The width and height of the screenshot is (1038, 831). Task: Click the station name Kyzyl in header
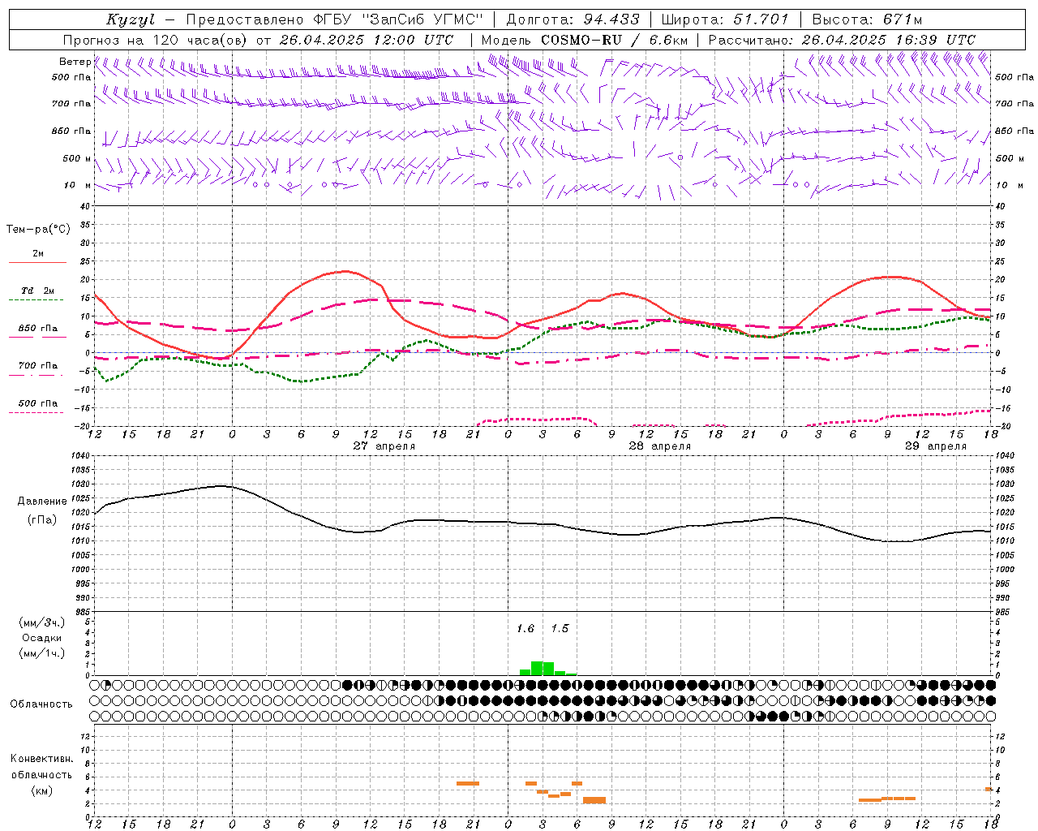133,19
